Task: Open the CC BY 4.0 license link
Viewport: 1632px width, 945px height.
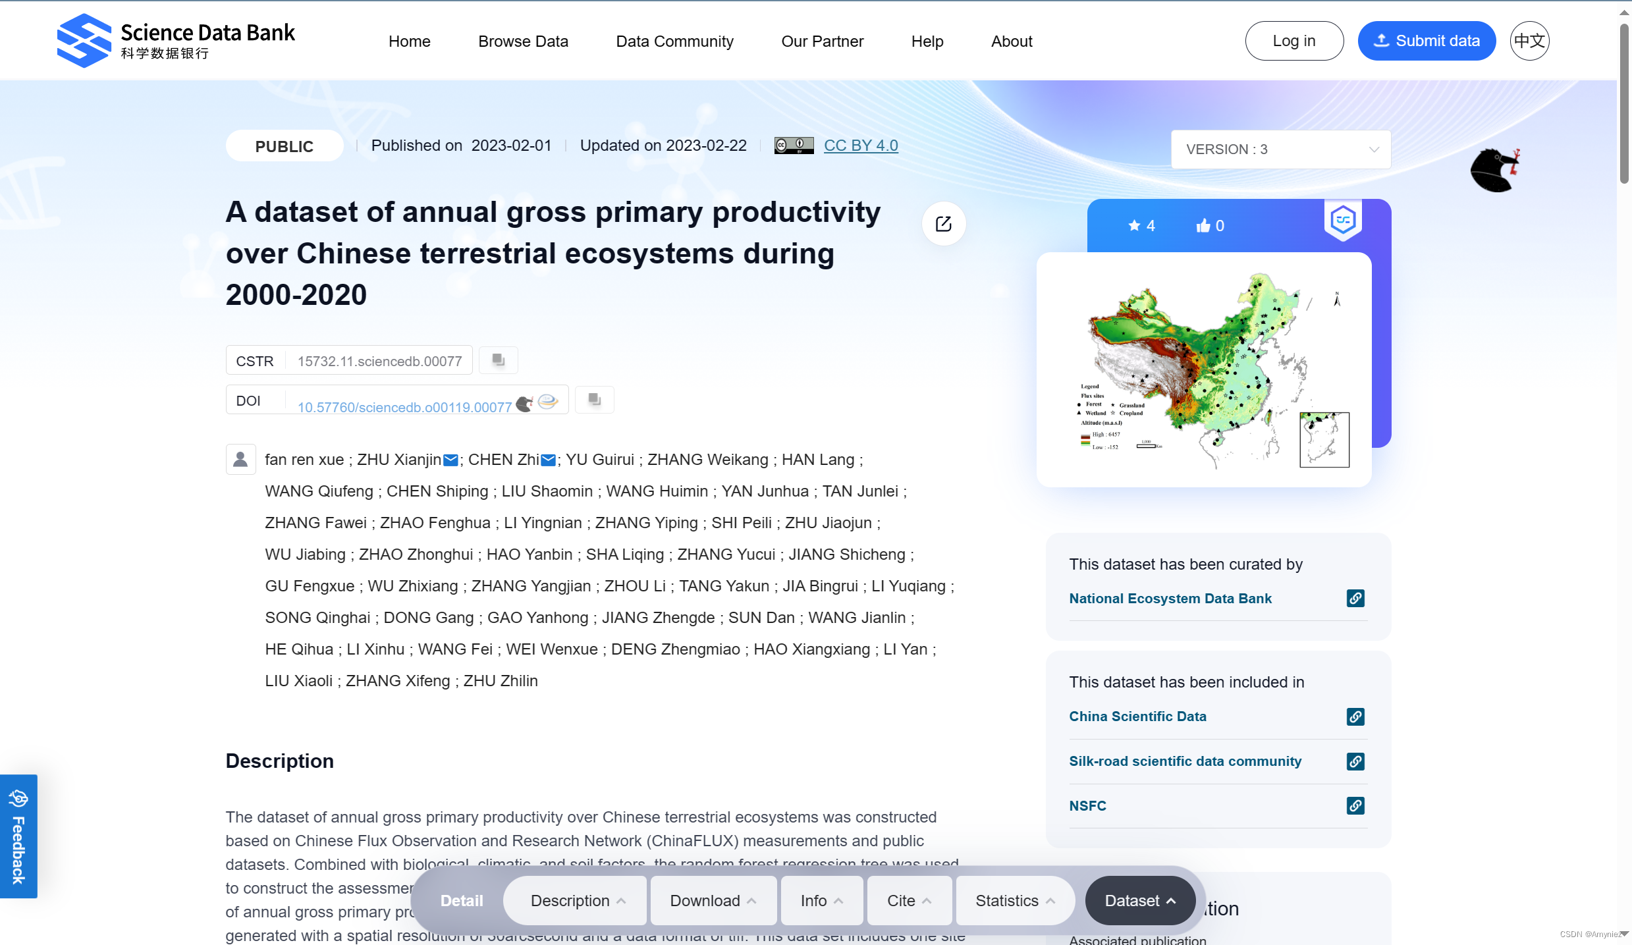Action: tap(860, 146)
